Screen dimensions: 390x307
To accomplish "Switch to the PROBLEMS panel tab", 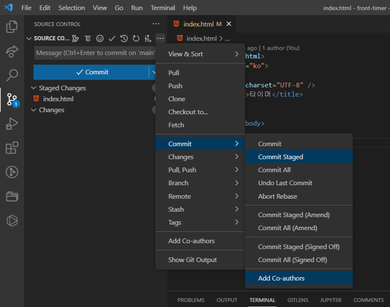I will (191, 300).
